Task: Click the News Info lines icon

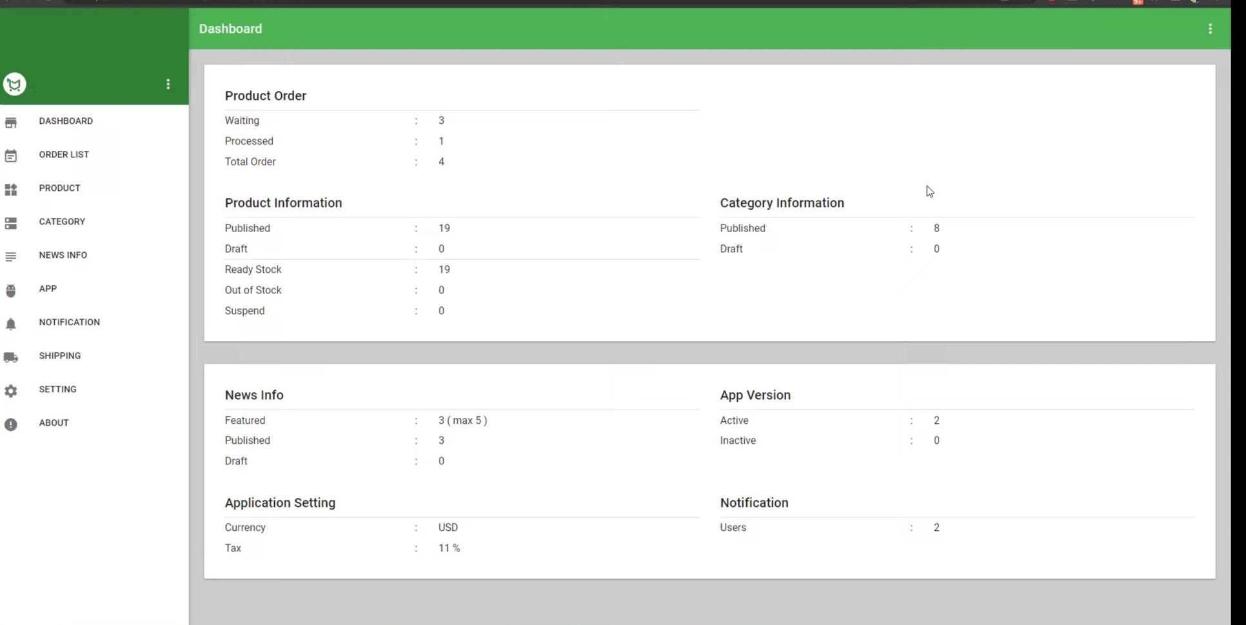Action: (11, 257)
